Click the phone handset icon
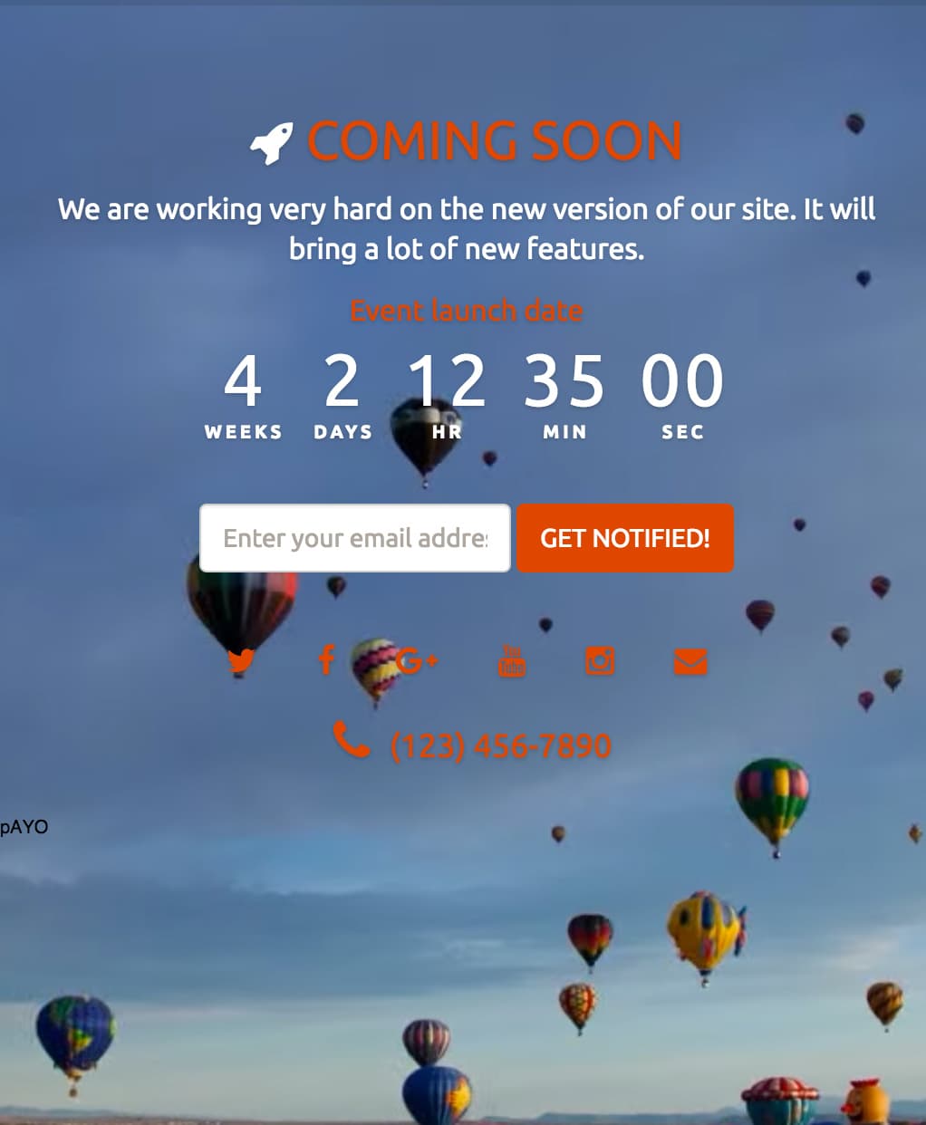Image resolution: width=926 pixels, height=1125 pixels. 352,740
